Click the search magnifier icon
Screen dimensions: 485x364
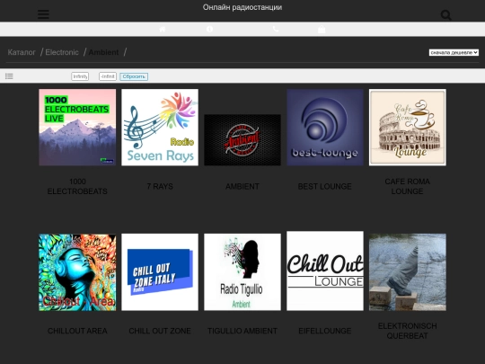(446, 15)
